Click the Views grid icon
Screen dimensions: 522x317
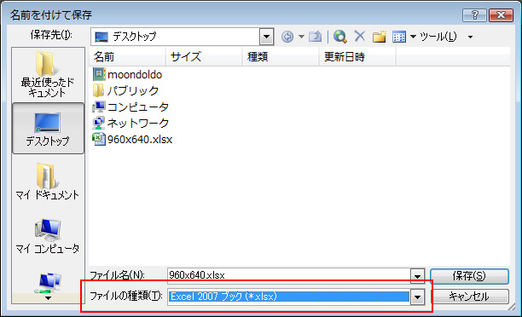tap(399, 37)
